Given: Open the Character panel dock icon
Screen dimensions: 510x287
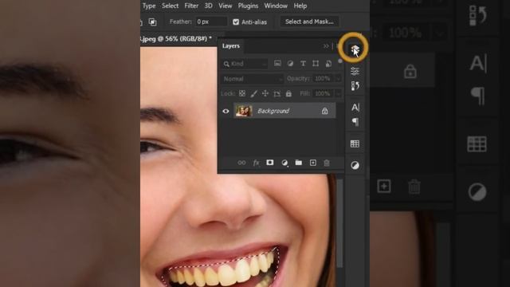Looking at the screenshot, I should pos(355,108).
